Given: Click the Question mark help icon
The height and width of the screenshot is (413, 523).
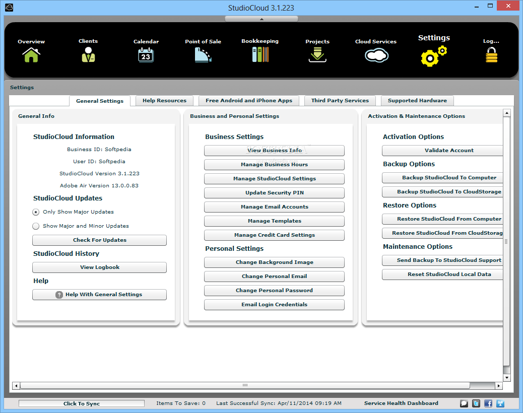Looking at the screenshot, I should click(59, 295).
